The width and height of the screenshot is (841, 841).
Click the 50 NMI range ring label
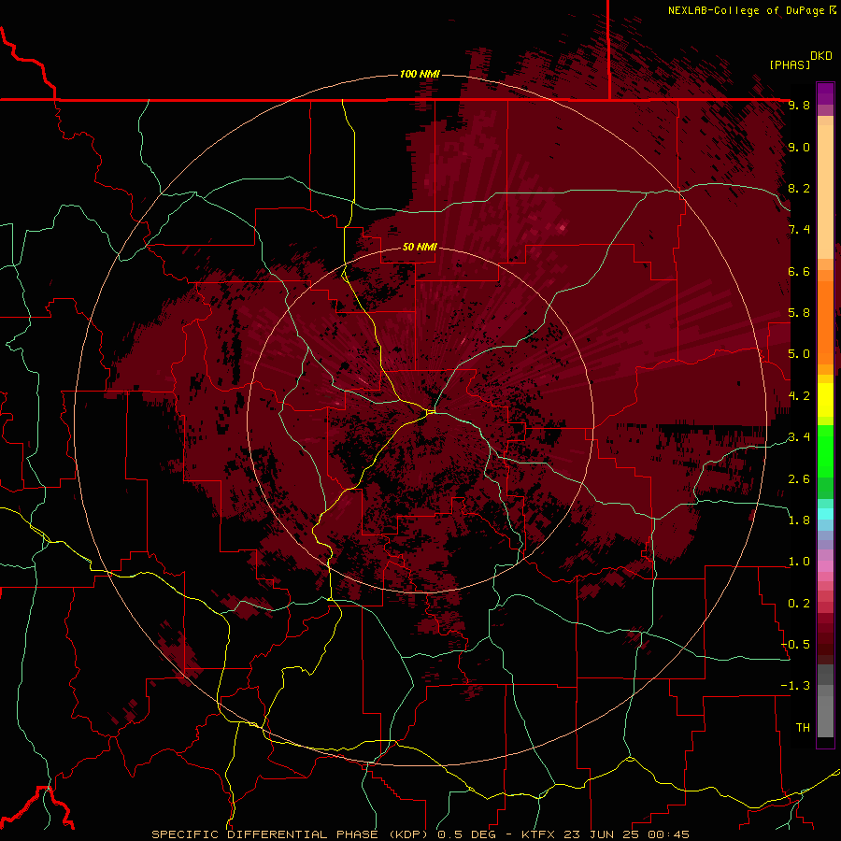[420, 247]
